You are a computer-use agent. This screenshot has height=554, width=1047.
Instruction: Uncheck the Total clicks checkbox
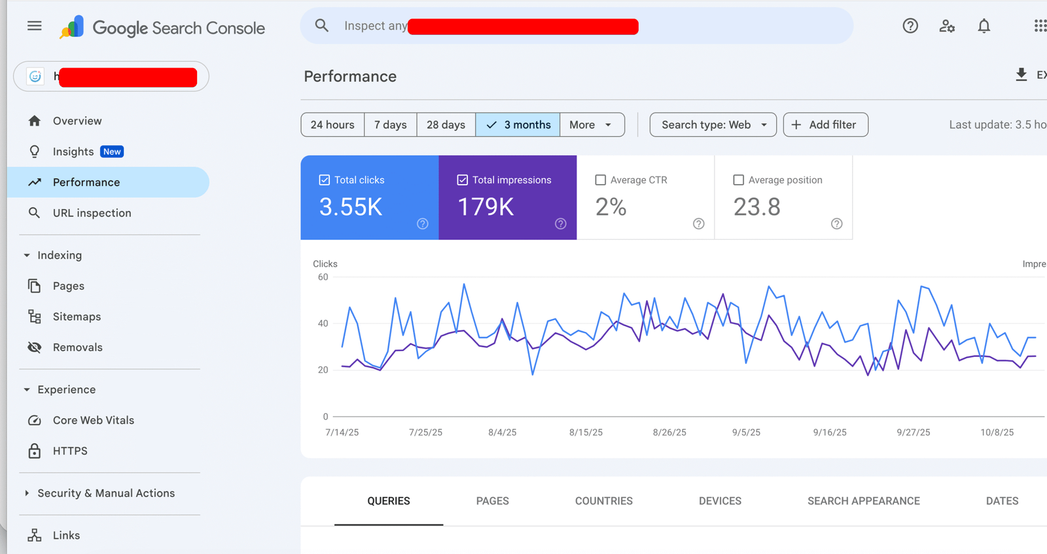pos(325,180)
